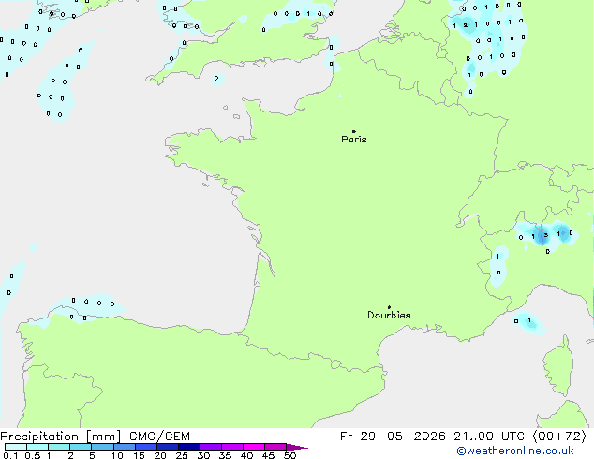The image size is (594, 459).
Task: Click the Paris city label
Action: 354,140
